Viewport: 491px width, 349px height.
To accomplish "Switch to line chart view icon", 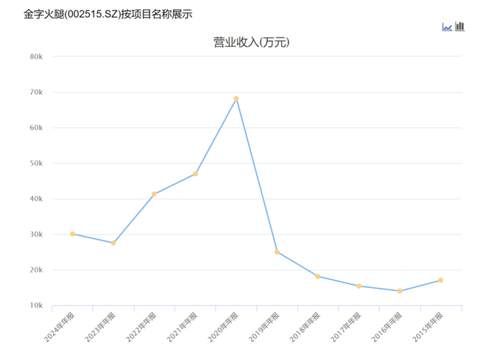I will (x=447, y=27).
